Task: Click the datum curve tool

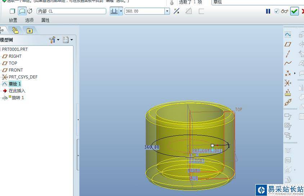Action: (x=288, y=63)
